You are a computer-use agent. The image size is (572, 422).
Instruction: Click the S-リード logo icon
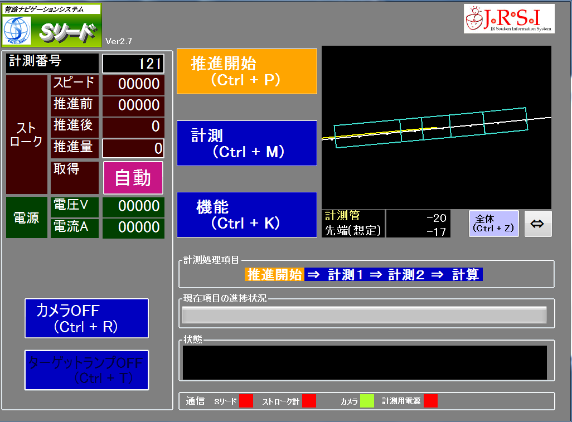tap(52, 25)
